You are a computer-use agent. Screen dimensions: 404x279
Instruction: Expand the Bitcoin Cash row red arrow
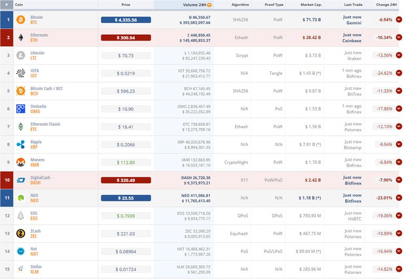tap(399, 90)
